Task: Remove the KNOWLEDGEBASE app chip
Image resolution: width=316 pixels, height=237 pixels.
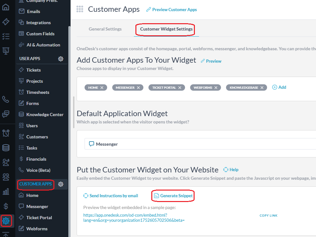Action: pyautogui.click(x=262, y=87)
